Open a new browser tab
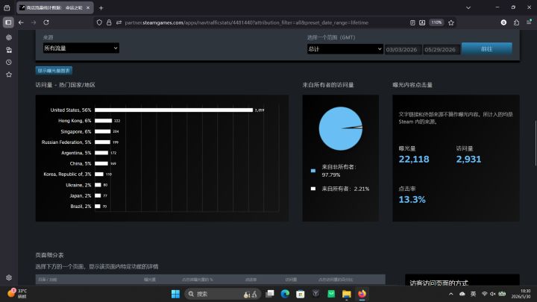This screenshot has width=537, height=302. tap(101, 7)
